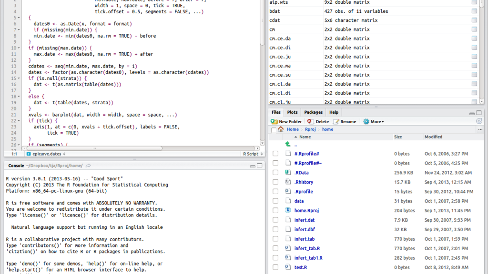Sort files by Modified column header
This screenshot has height=274, width=488.
click(453, 137)
